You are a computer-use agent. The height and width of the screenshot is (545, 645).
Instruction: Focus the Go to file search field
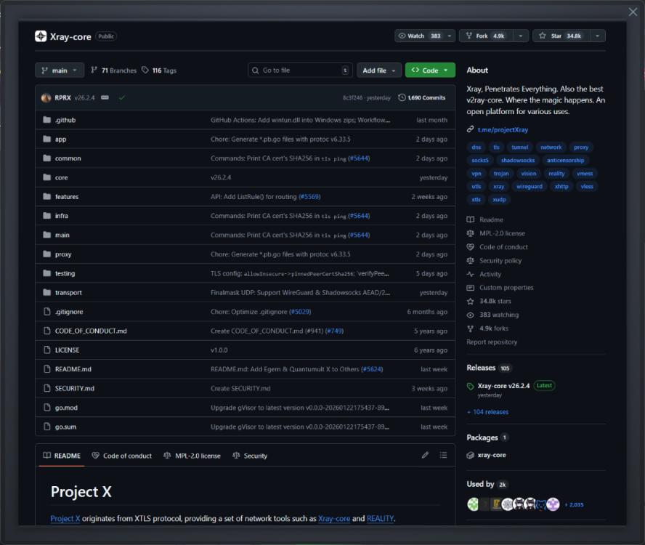(x=300, y=70)
